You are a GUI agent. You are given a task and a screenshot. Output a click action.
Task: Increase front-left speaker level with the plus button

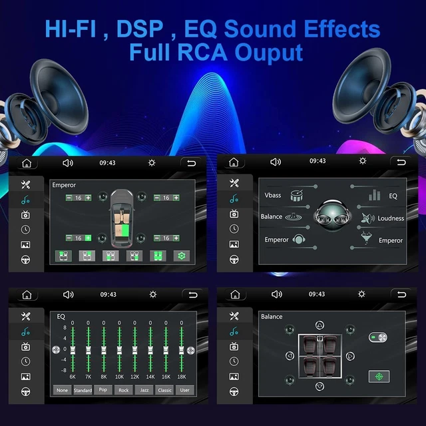[x=88, y=198]
